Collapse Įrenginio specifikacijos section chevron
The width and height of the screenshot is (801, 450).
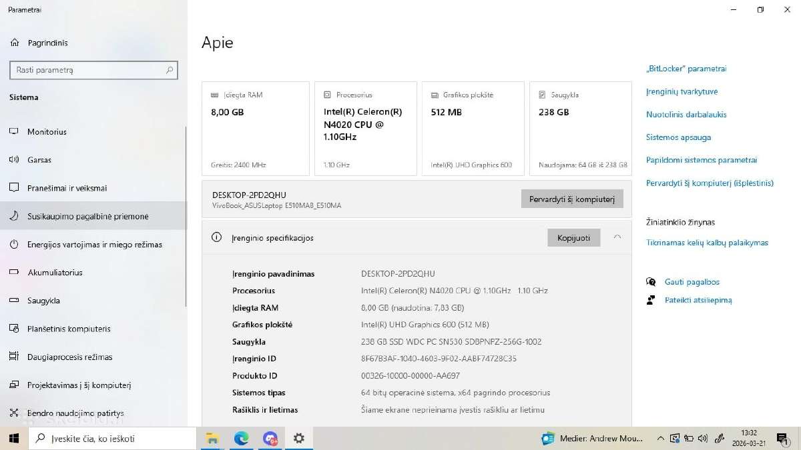point(617,237)
